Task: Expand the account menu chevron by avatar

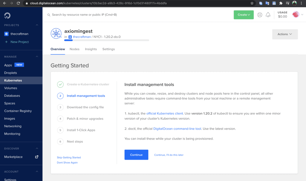Action: coord(302,15)
